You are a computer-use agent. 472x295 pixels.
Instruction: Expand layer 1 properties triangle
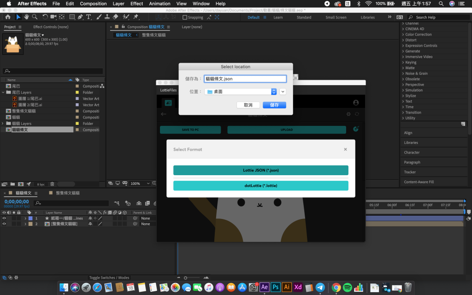click(x=25, y=218)
